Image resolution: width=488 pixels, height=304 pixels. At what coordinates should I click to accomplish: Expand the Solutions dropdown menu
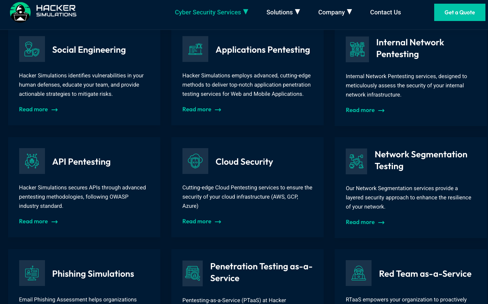pyautogui.click(x=283, y=12)
